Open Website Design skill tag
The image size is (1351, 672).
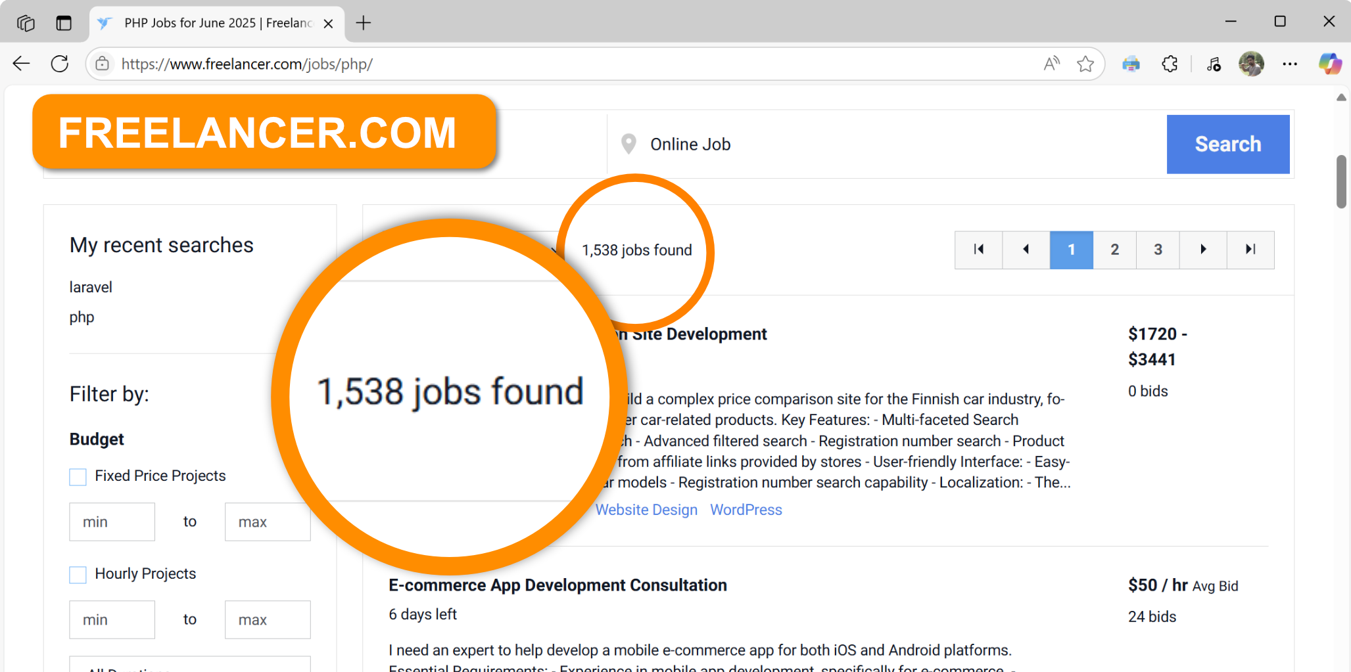(646, 510)
